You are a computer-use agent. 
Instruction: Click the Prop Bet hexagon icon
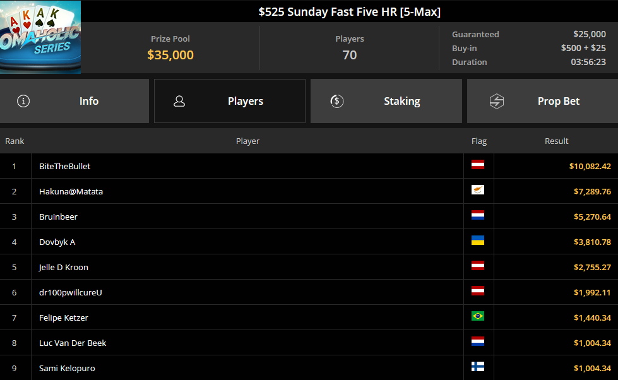(497, 101)
